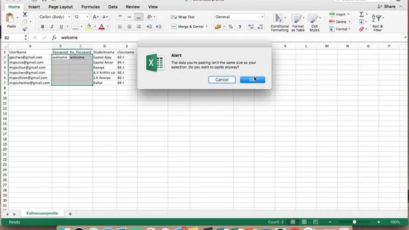Click the fx insert function icon
Screen dimensions: 409x230
(54, 38)
